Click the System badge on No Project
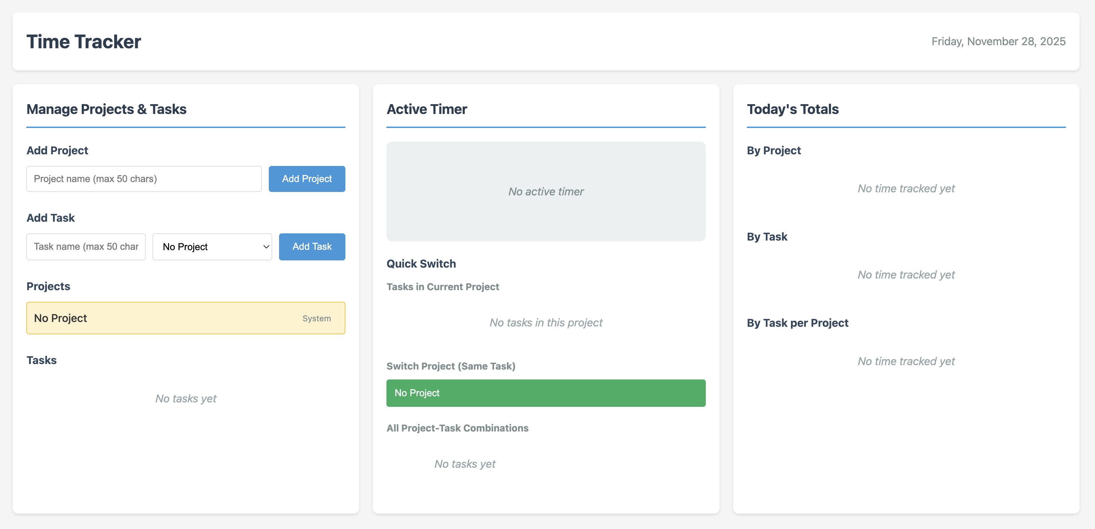The height and width of the screenshot is (529, 1095). [x=316, y=318]
